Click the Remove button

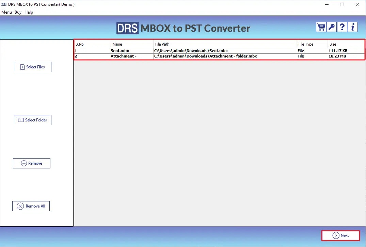[x=32, y=163]
